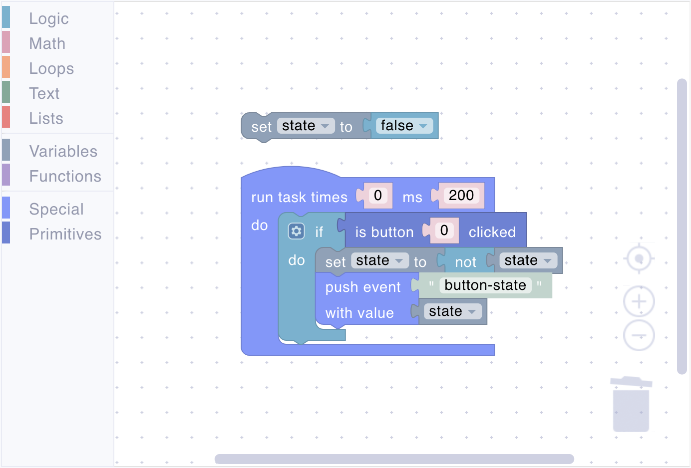Click the clicked label on button block
The image size is (691, 468).
tap(492, 233)
